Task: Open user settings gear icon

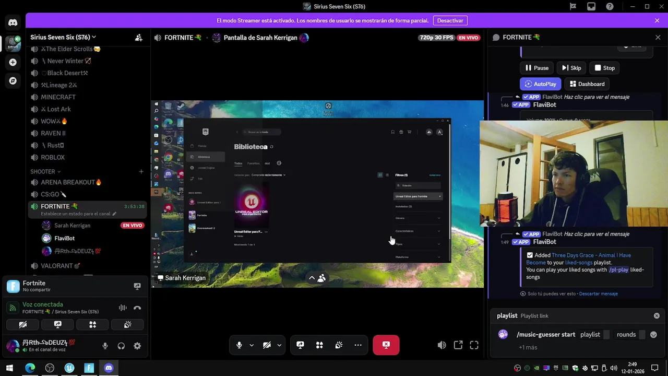Action: tap(137, 346)
